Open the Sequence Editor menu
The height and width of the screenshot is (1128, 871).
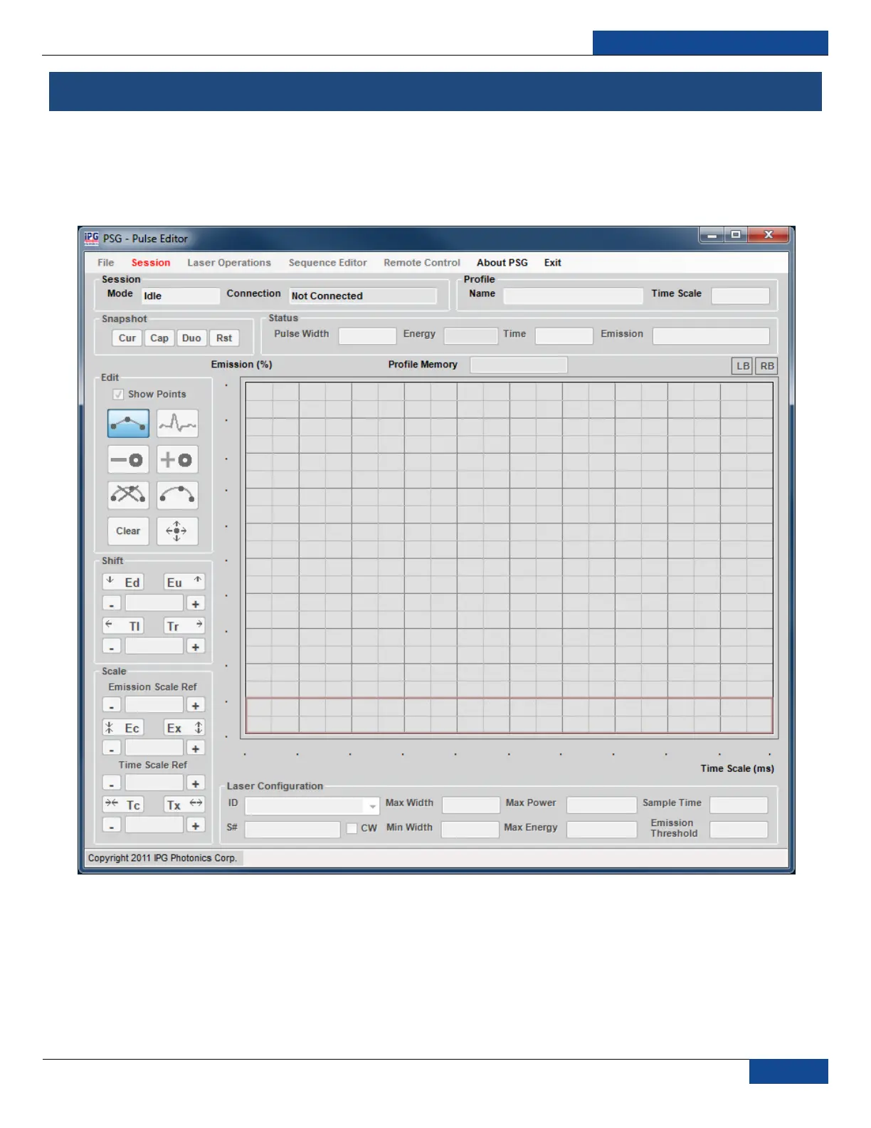tap(327, 263)
